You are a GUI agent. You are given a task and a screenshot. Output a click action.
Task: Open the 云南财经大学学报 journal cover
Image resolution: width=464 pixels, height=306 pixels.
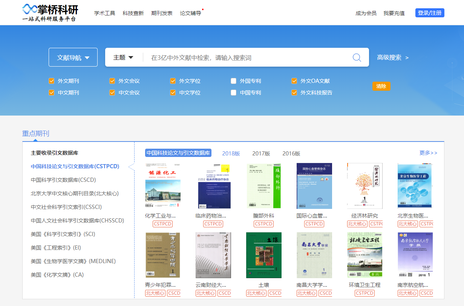point(213,255)
